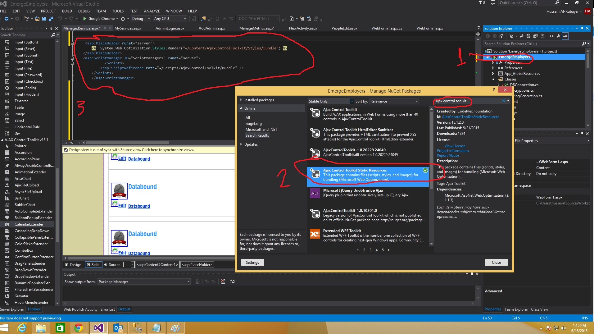Image resolution: width=594 pixels, height=334 pixels.
Task: Click the Report Abuse link
Action: click(x=448, y=155)
